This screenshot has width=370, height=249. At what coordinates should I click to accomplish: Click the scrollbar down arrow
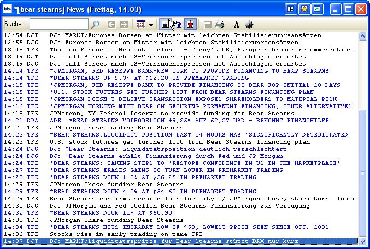(362, 241)
